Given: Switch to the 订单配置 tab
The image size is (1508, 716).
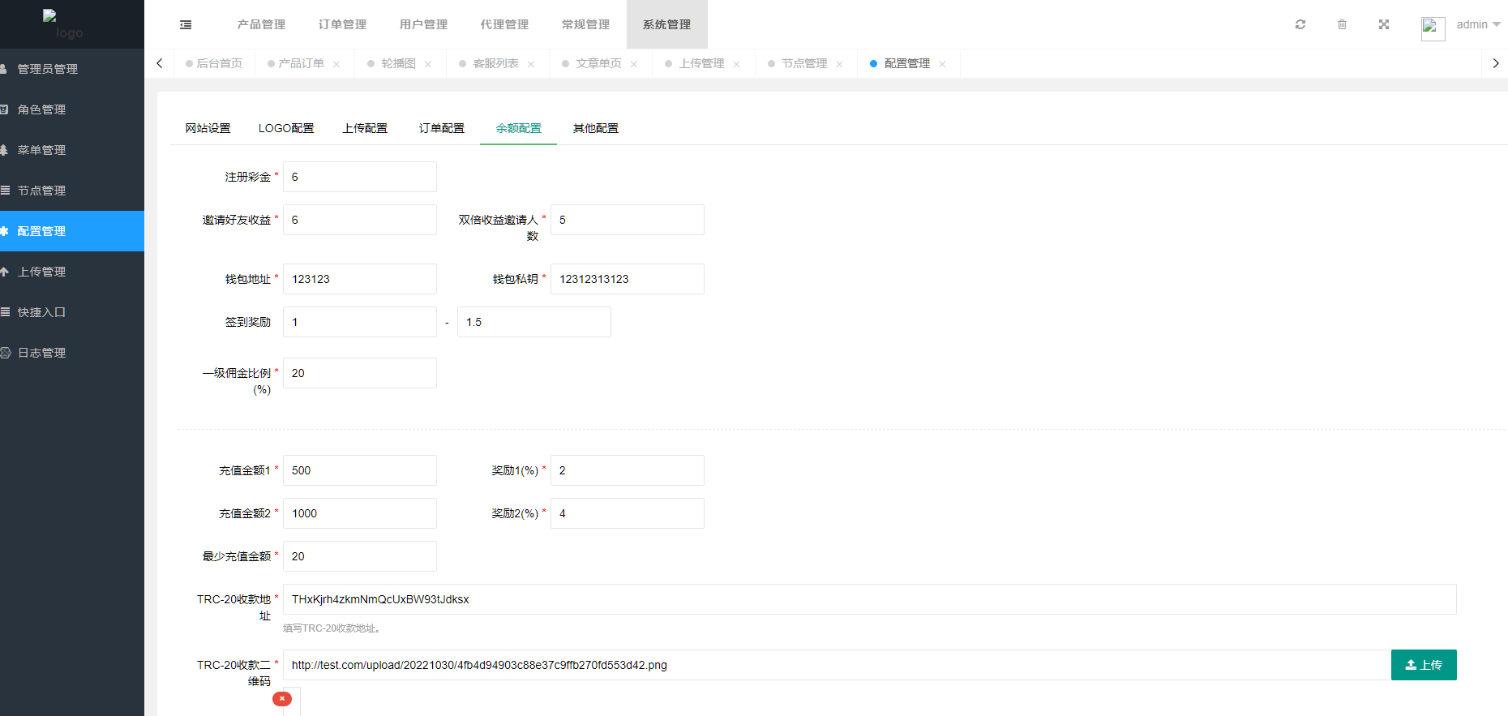Looking at the screenshot, I should coord(441,128).
